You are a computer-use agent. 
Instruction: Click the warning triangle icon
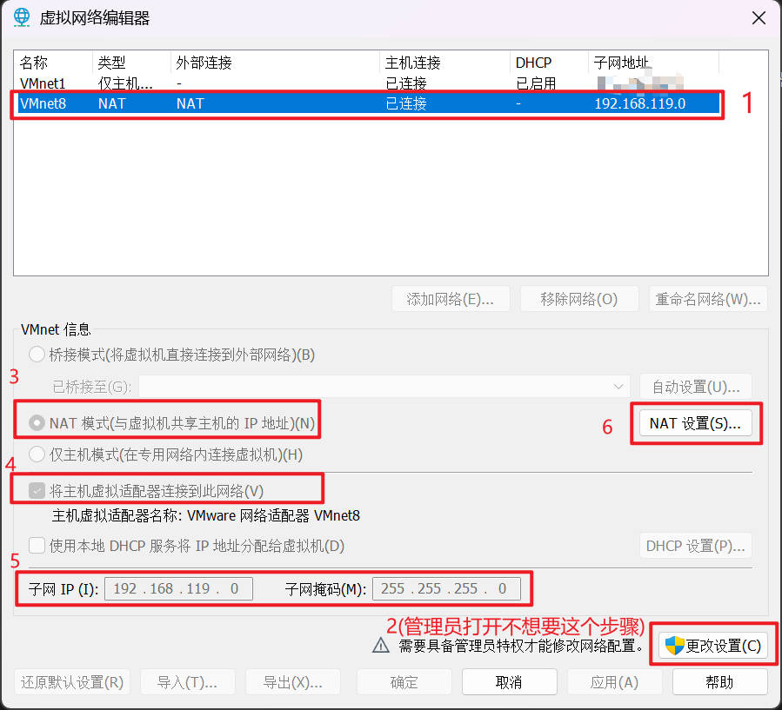[x=381, y=646]
